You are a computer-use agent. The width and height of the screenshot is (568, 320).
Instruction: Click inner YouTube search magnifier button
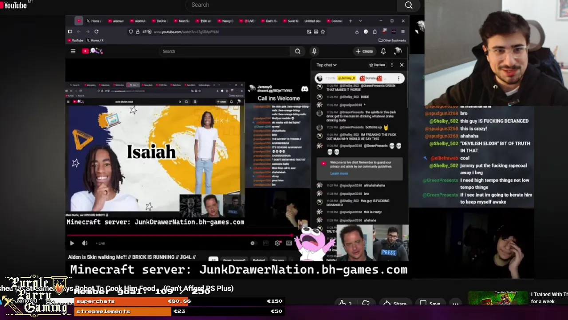(x=298, y=51)
